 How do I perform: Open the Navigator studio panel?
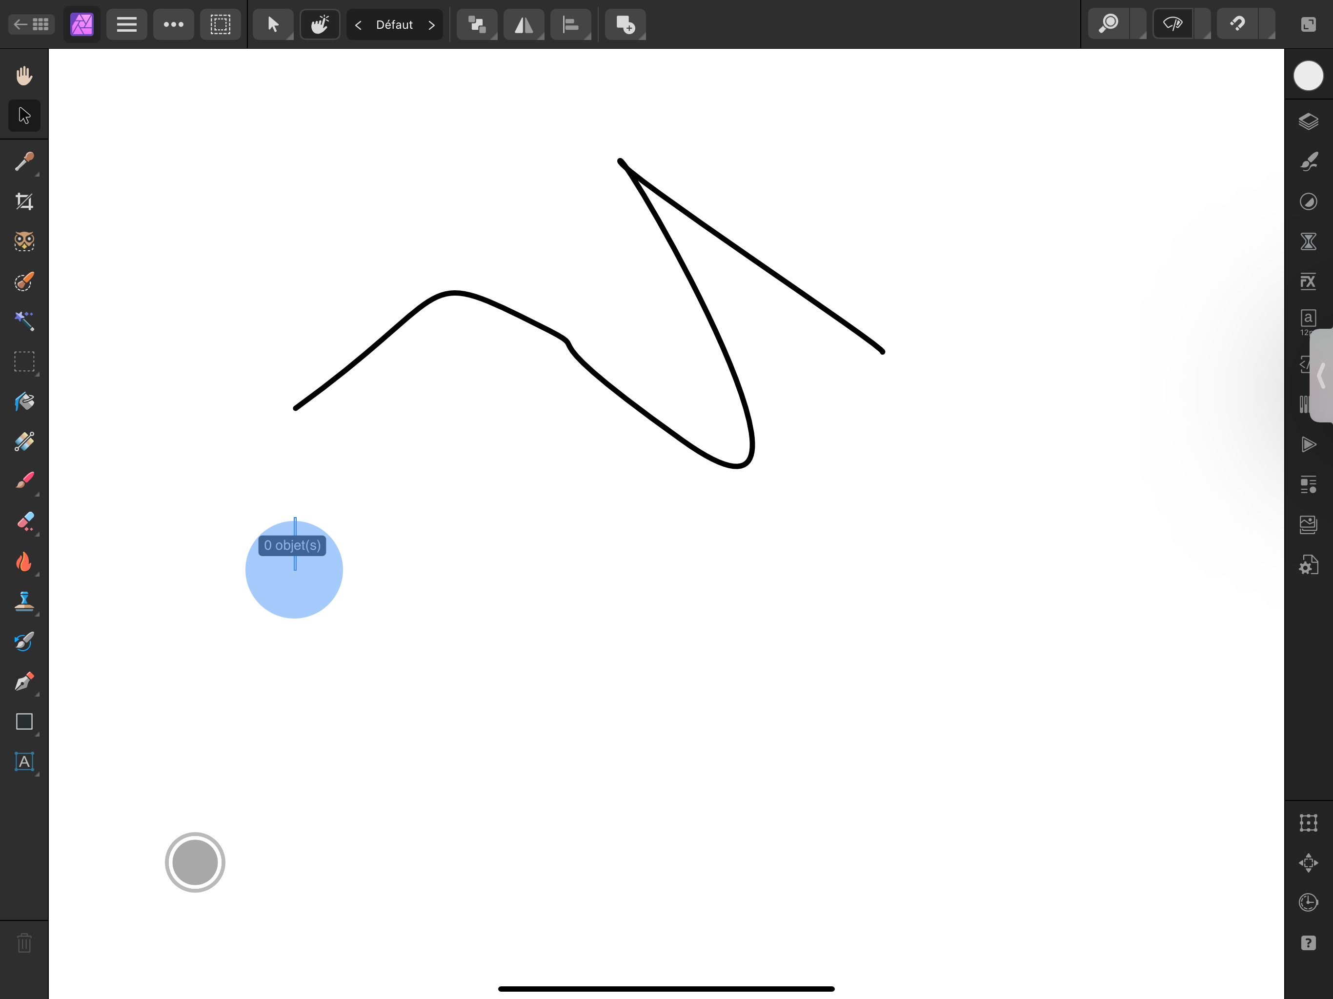[1308, 863]
